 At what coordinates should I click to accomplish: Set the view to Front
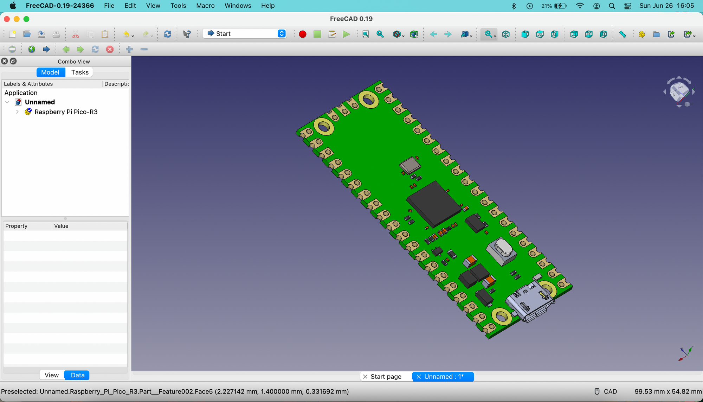(x=525, y=34)
